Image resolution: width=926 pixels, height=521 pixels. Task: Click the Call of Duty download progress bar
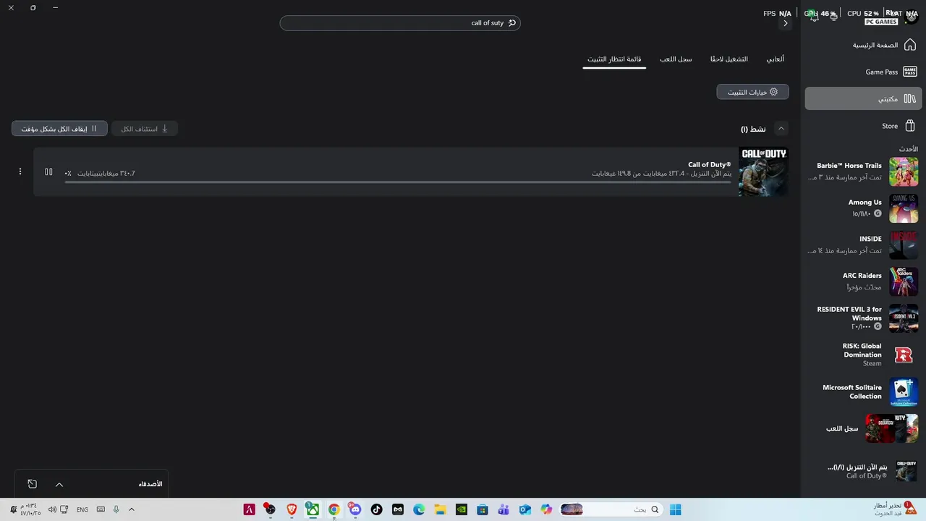click(x=398, y=182)
